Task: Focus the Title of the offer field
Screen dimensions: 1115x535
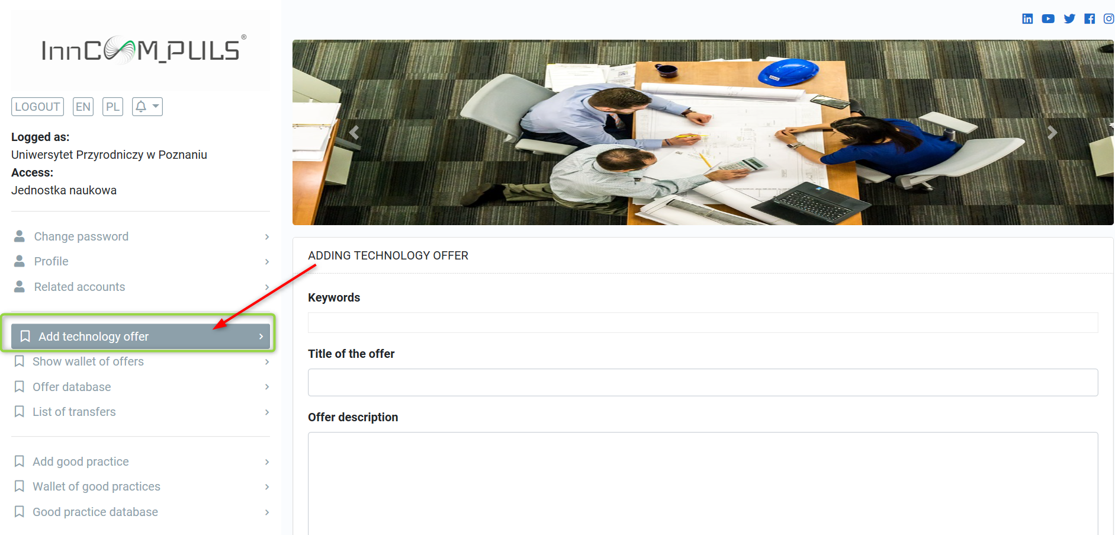Action: (703, 382)
